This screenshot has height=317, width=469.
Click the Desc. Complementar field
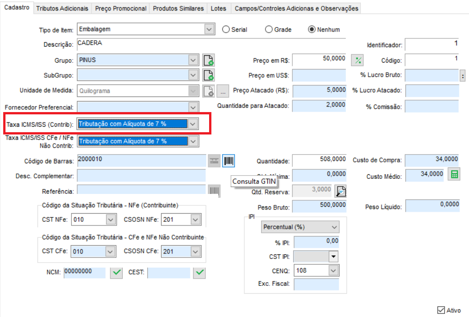[x=141, y=176]
